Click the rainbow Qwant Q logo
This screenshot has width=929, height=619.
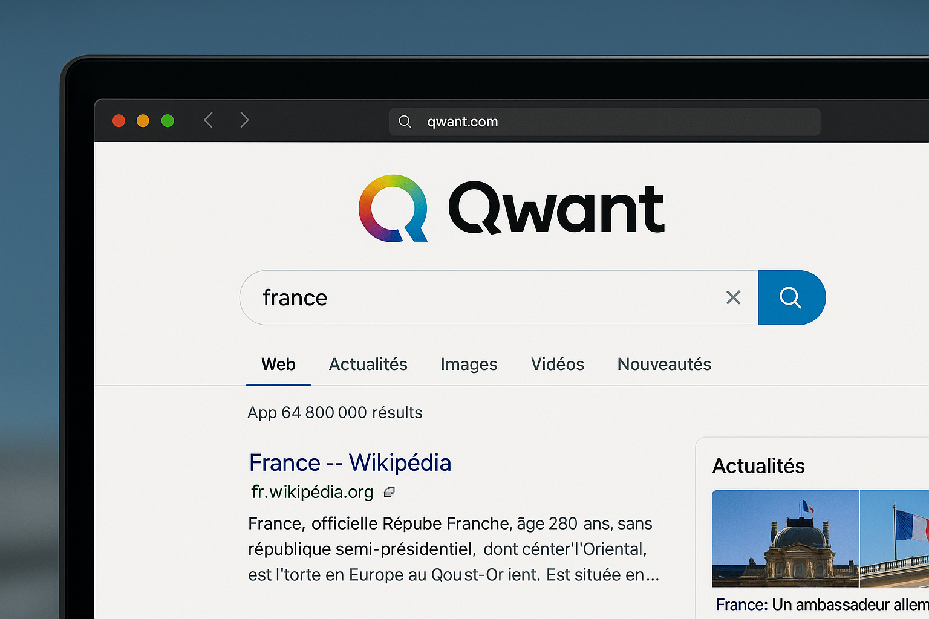393,209
